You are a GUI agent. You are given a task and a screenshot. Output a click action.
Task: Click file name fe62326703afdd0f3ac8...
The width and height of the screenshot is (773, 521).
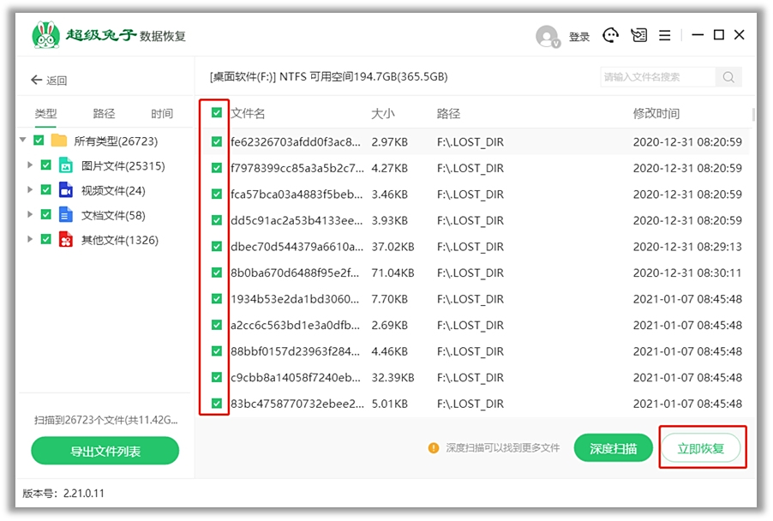[x=296, y=142]
